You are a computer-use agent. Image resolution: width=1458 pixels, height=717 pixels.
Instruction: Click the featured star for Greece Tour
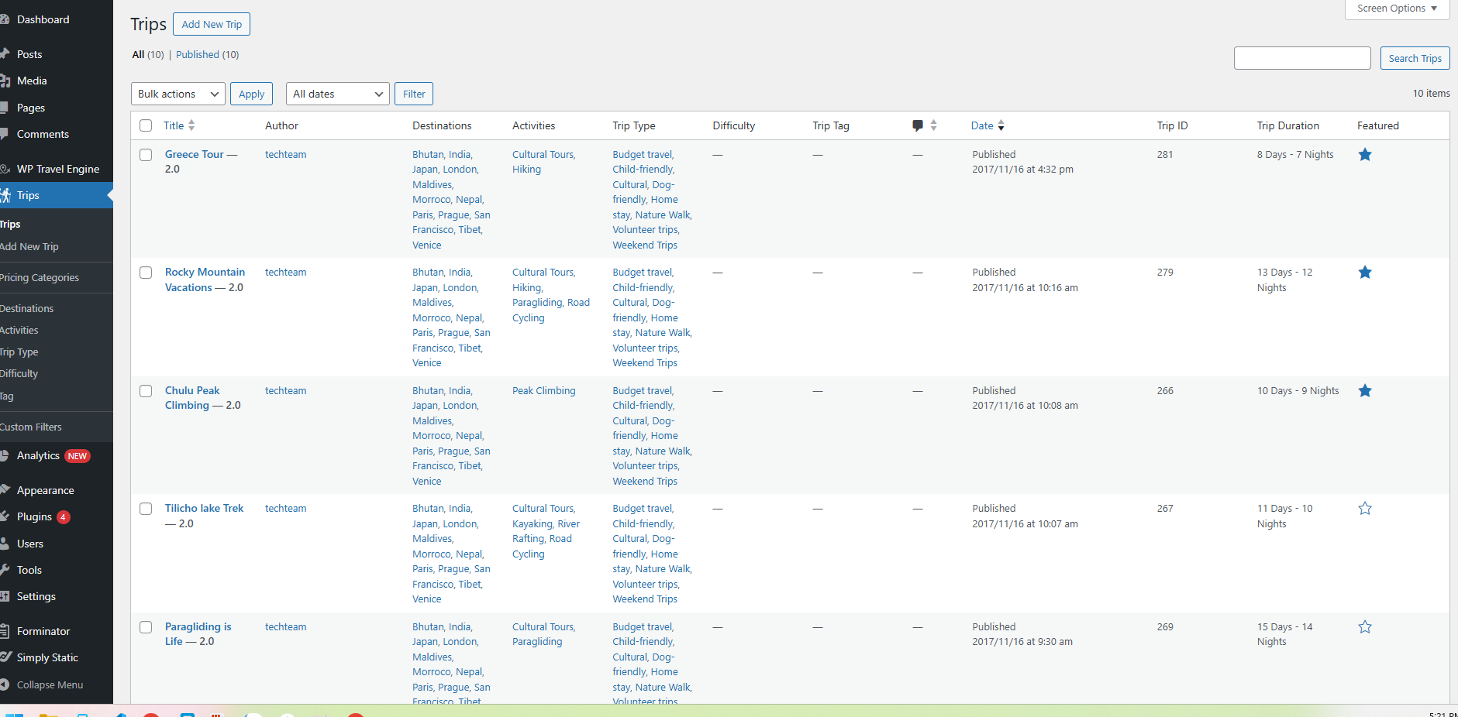point(1365,155)
